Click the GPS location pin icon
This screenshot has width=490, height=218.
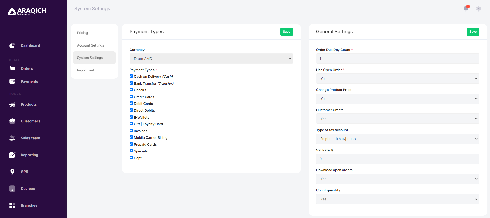(12, 171)
